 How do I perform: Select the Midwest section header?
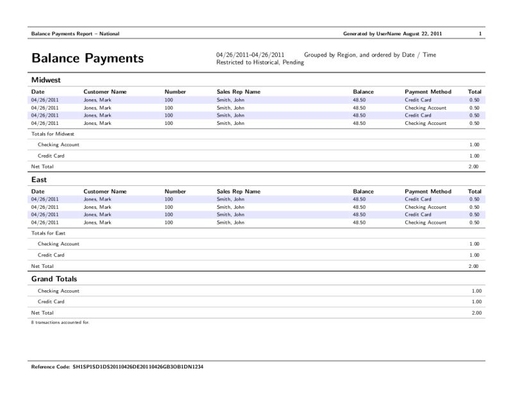pyautogui.click(x=46, y=80)
